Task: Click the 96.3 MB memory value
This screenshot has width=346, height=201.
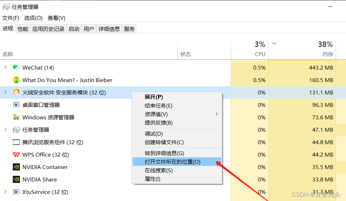Action: tap(323, 105)
